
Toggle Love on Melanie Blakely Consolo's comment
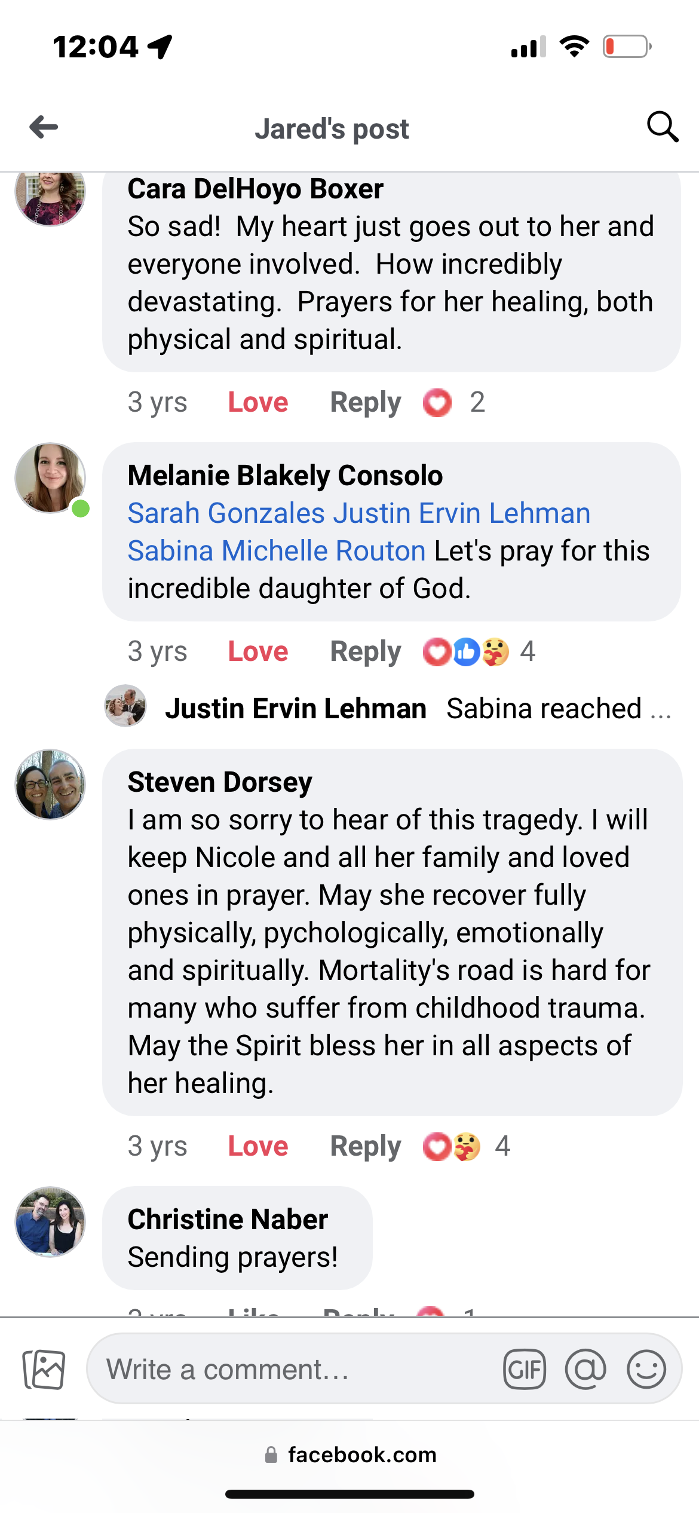(x=258, y=651)
